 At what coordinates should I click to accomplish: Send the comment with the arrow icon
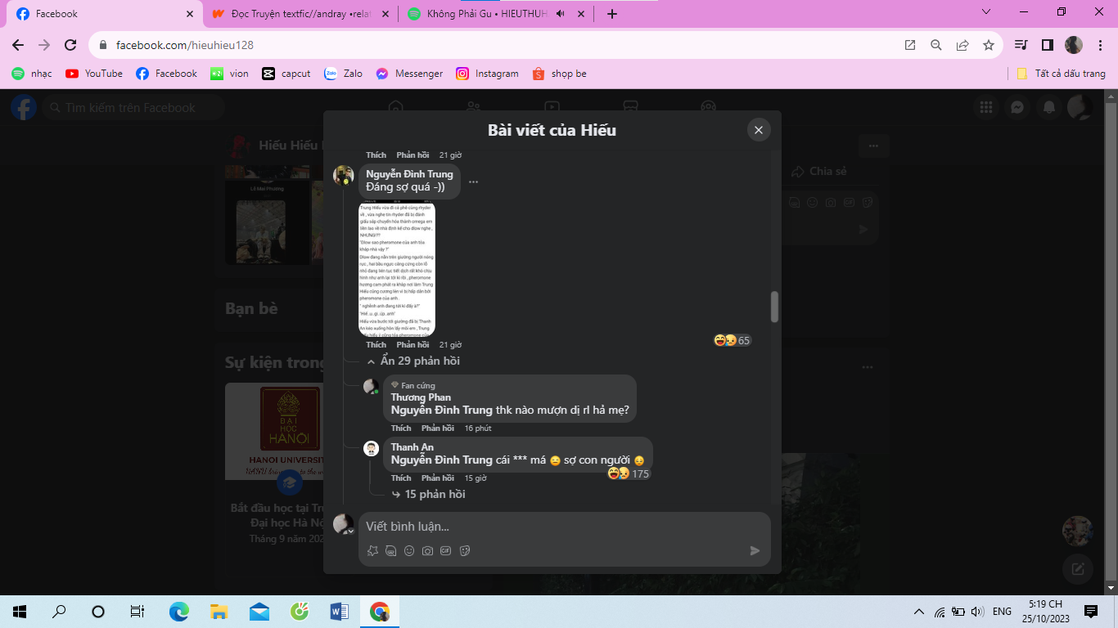pyautogui.click(x=755, y=551)
